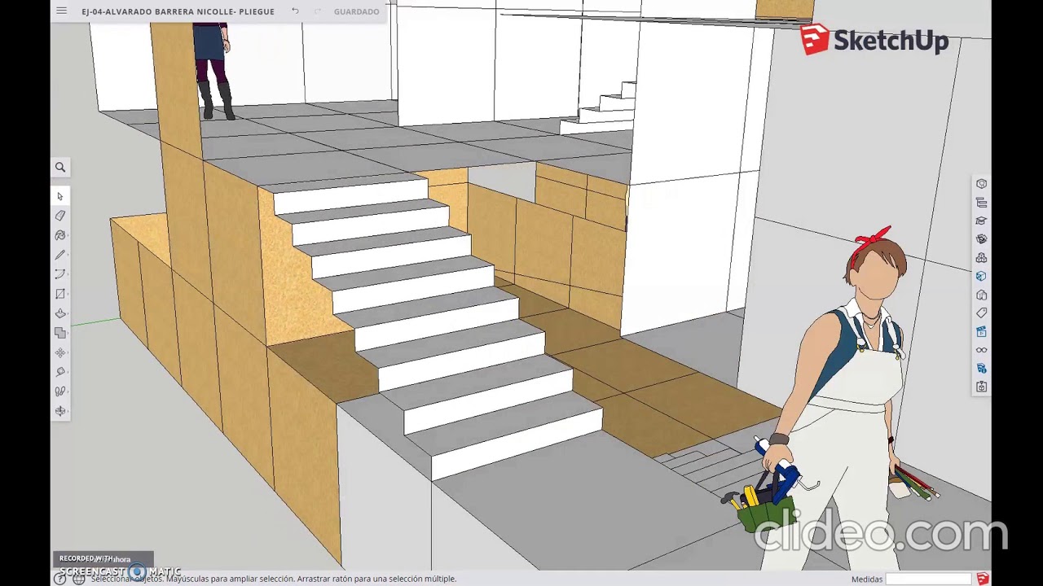Click the SketchUp icon in status bar
The width and height of the screenshot is (1043, 586).
coord(983,579)
